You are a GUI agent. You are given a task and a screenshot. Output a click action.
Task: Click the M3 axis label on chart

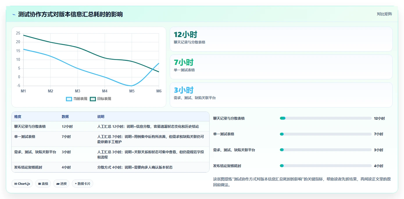coord(78,91)
